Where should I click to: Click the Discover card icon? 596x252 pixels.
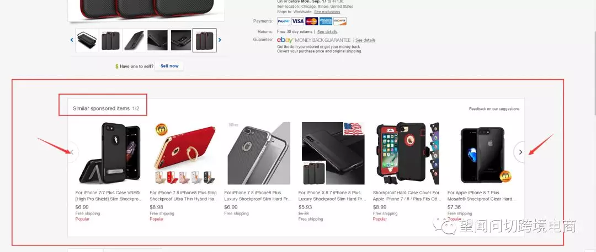(x=340, y=21)
